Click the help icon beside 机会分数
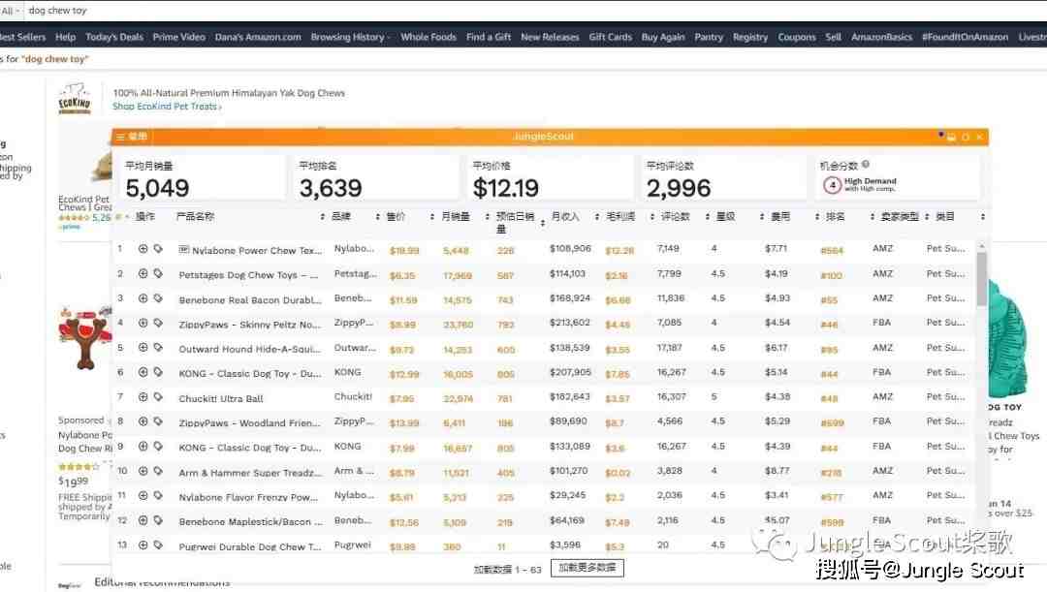Viewport: 1047px width, 592px height. point(866,164)
